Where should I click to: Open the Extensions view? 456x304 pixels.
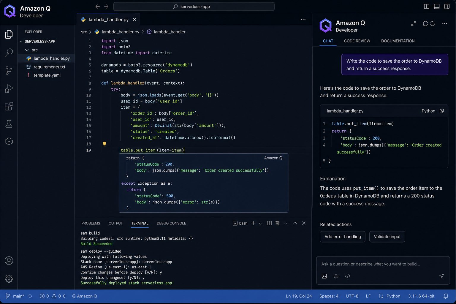(x=9, y=106)
